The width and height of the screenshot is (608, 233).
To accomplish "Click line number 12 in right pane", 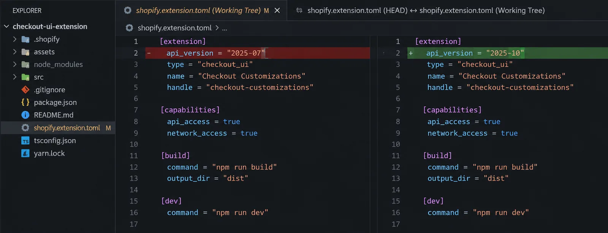I will pyautogui.click(x=396, y=167).
